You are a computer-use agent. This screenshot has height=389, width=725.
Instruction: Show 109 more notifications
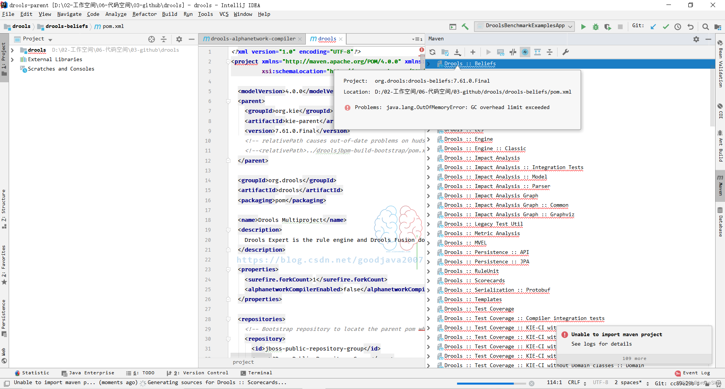(634, 358)
